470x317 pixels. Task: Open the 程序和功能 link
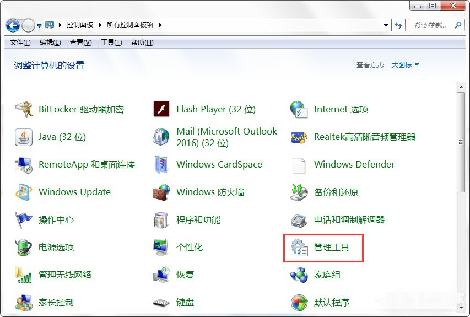coord(198,219)
